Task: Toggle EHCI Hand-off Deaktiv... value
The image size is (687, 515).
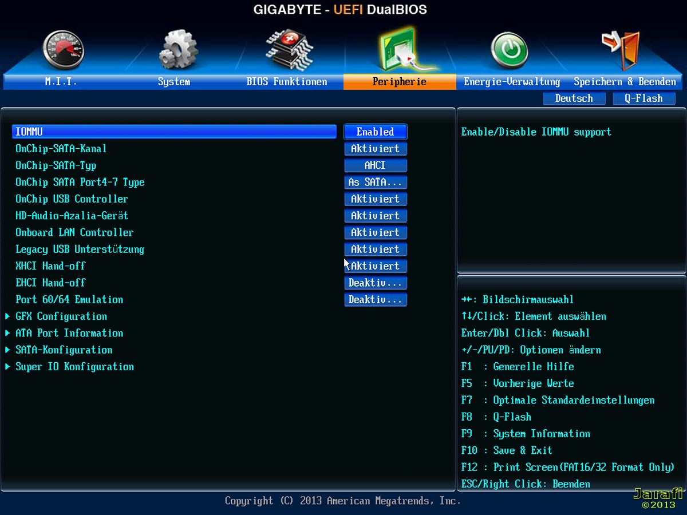Action: (x=376, y=283)
